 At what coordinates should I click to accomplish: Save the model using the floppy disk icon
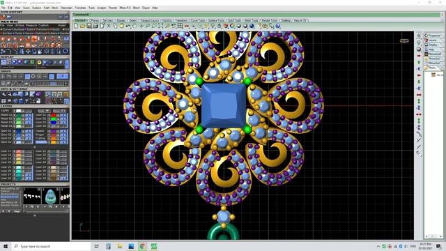pyautogui.click(x=89, y=26)
